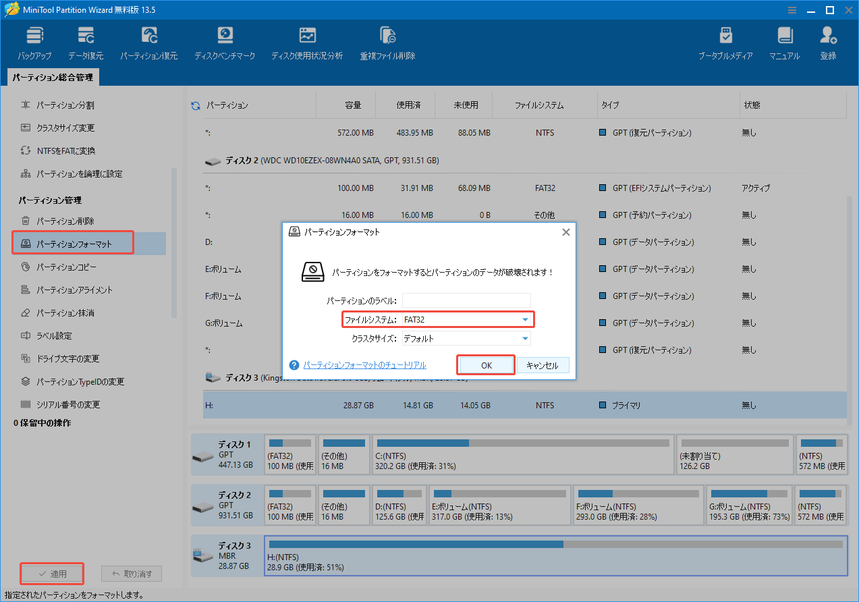
Task: Open the hamburger menu at top right
Action: [791, 9]
